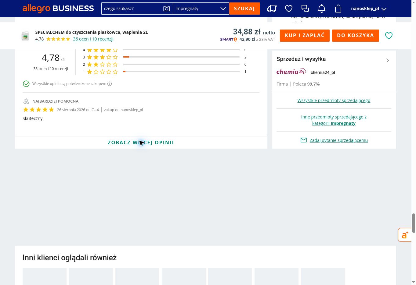
Task: Open product thumbnail in sticky bar
Action: [x=25, y=36]
